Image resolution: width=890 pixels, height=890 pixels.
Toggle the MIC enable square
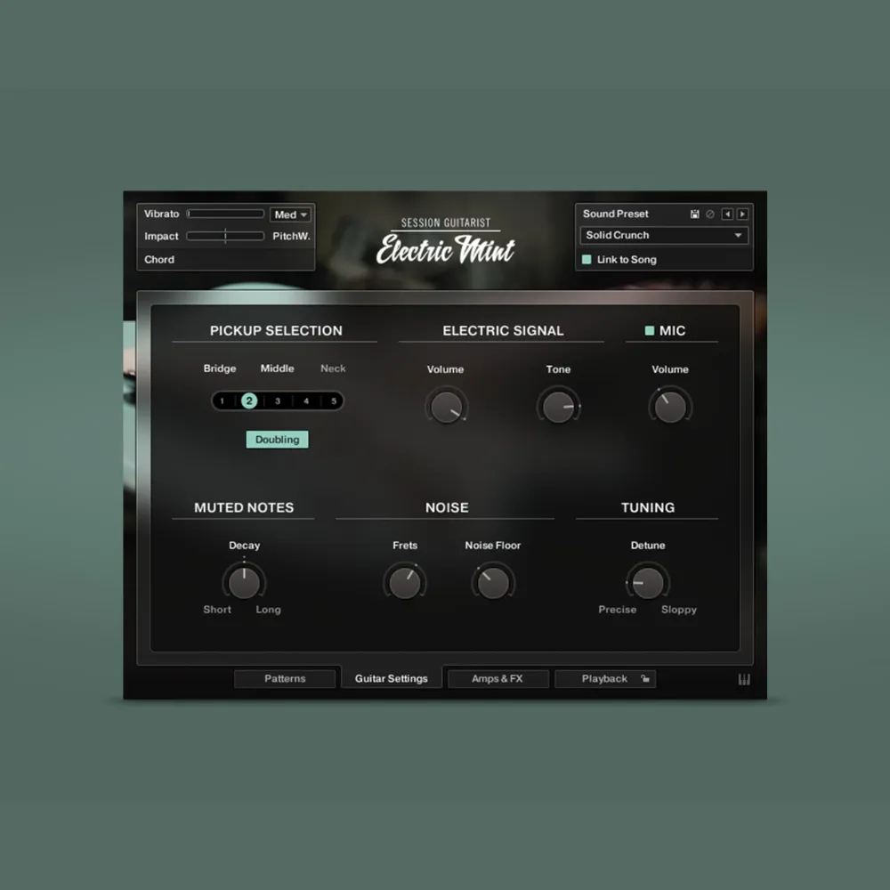point(650,331)
